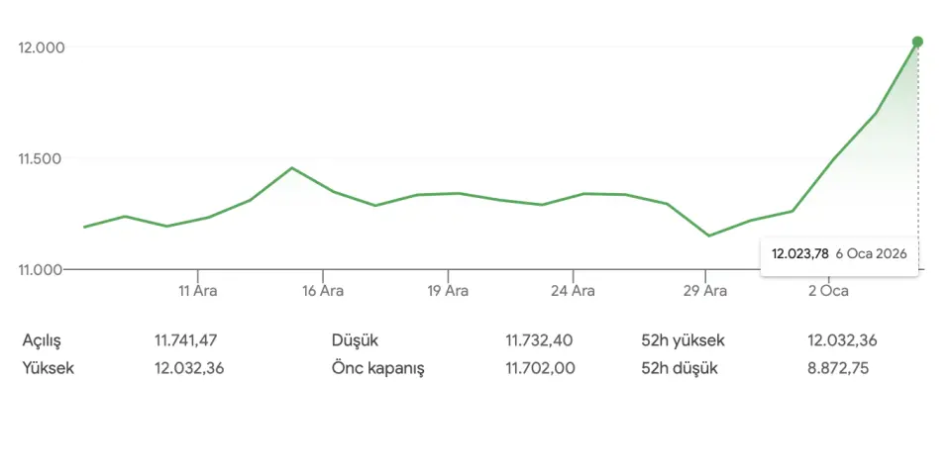Click the Açılış label
The width and height of the screenshot is (951, 475).
tap(42, 340)
